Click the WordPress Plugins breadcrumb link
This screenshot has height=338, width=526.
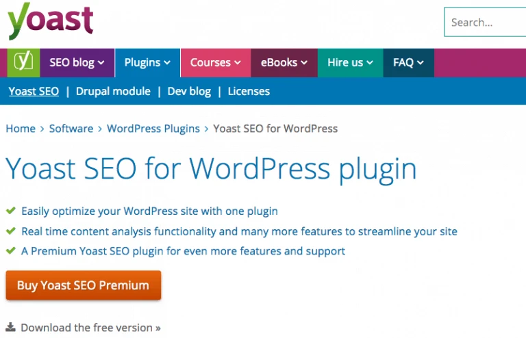tap(153, 129)
